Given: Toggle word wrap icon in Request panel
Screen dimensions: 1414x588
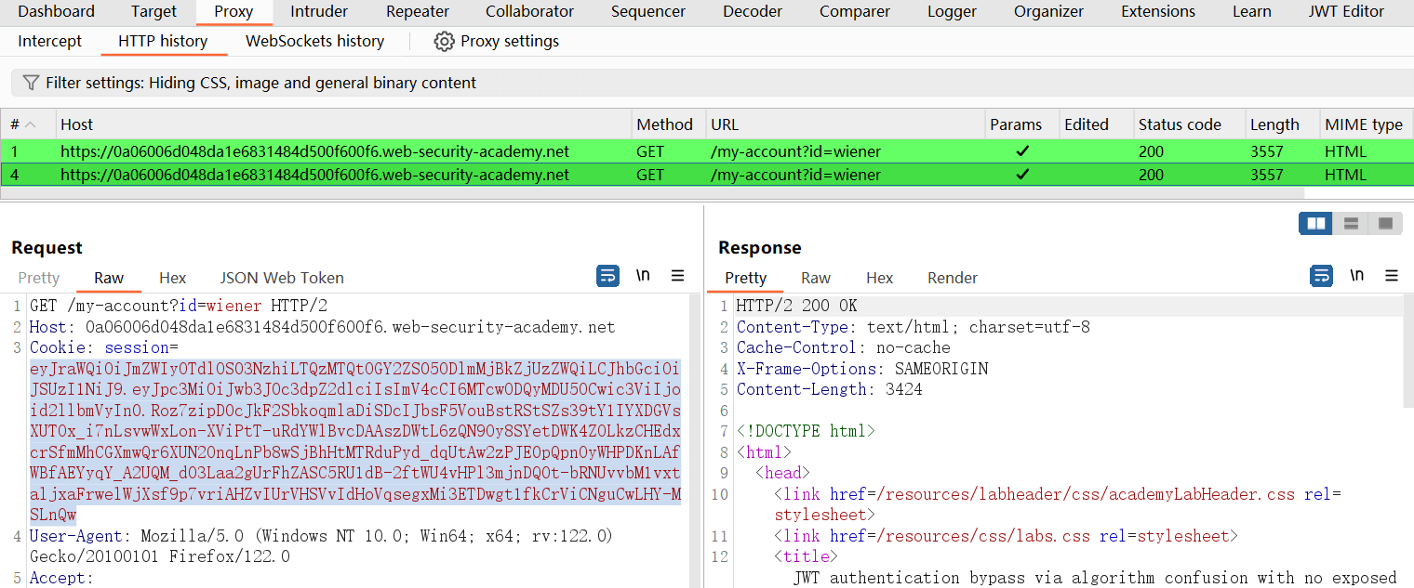Looking at the screenshot, I should (607, 276).
